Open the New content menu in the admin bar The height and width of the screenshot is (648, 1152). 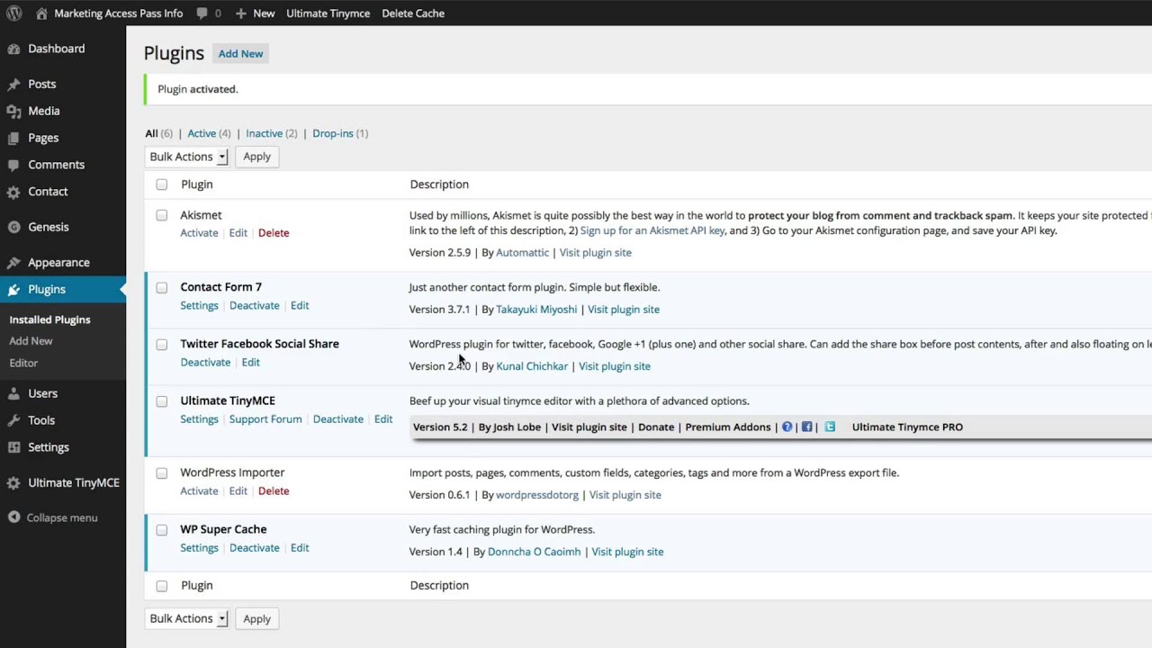255,13
